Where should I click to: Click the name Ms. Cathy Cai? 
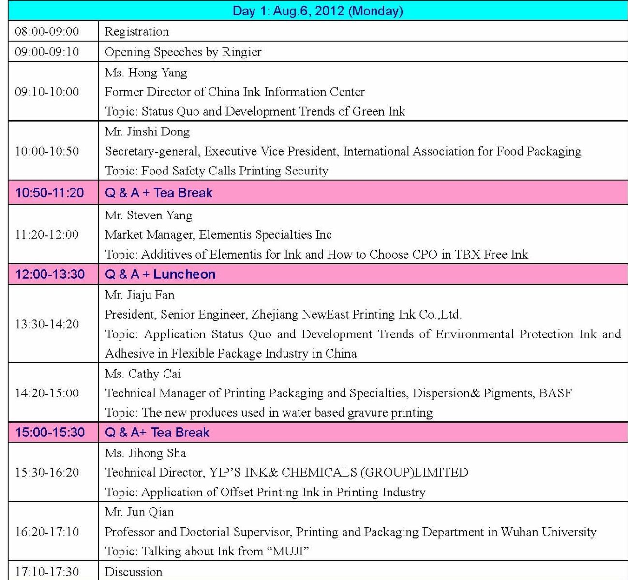coord(143,374)
